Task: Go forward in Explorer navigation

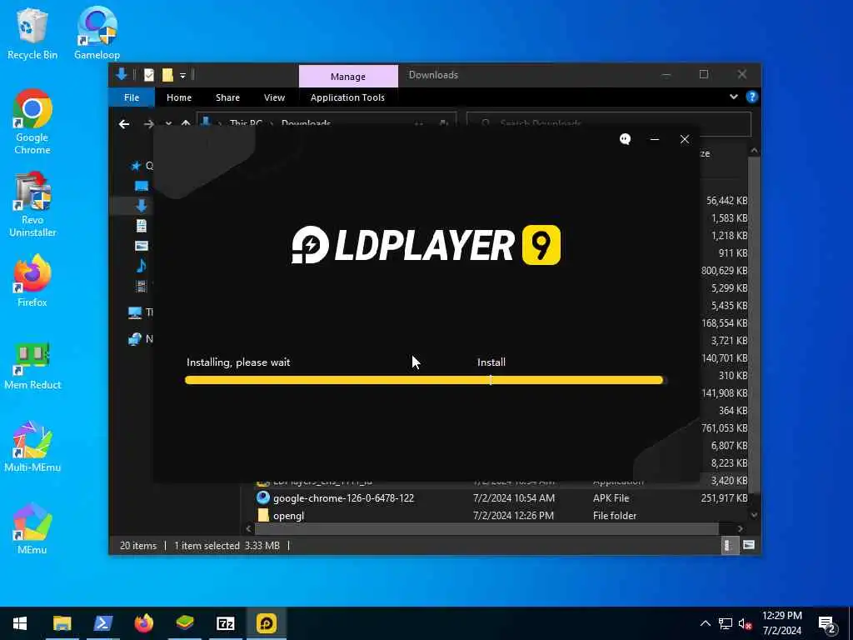Action: [x=148, y=124]
